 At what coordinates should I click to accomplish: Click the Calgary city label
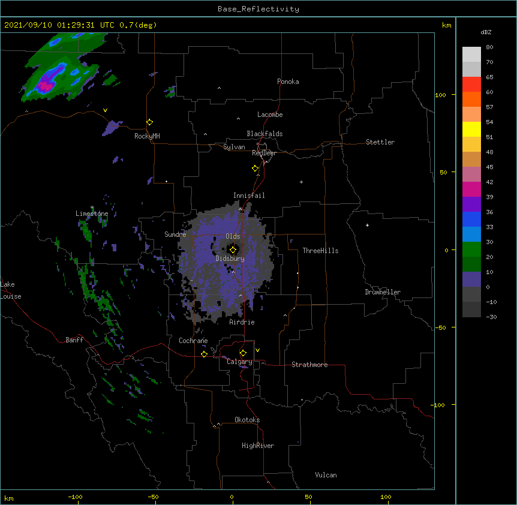click(x=239, y=362)
